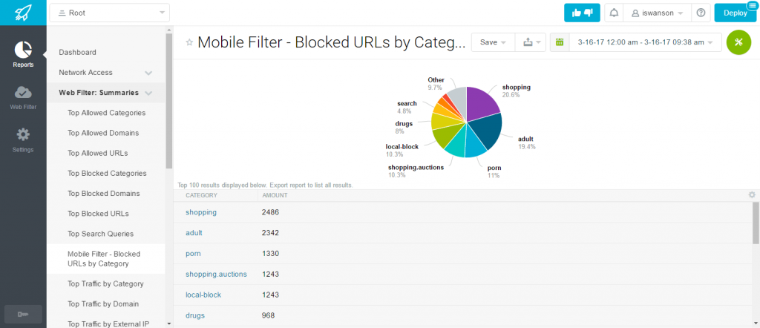Favorite the report with the star icon
760x328 pixels.
click(189, 42)
